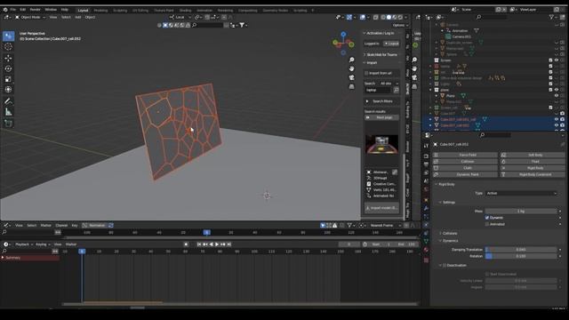
Task: Click the Force Field physics button
Action: (x=465, y=155)
